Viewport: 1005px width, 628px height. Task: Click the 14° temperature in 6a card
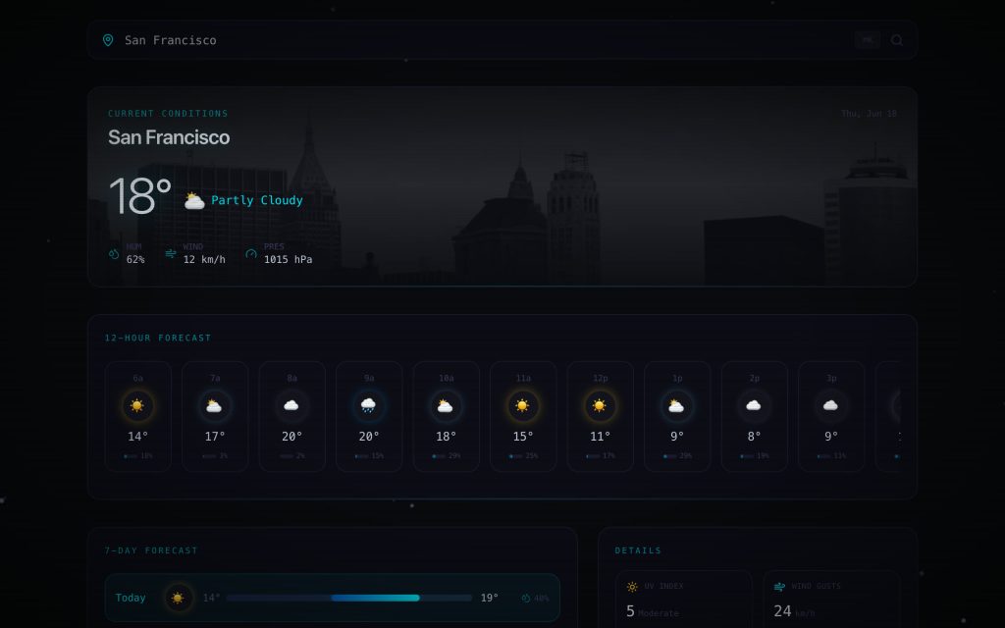pos(137,437)
